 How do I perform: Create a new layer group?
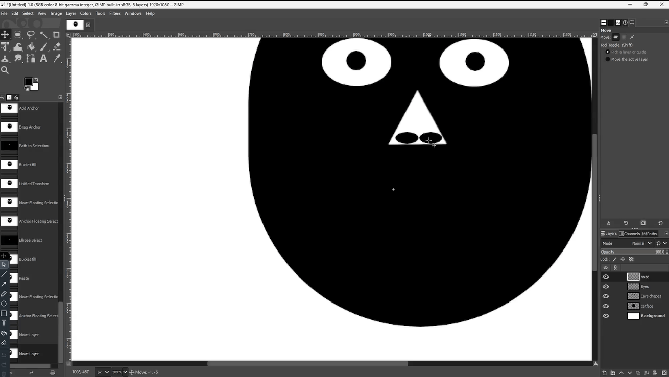pos(613,373)
